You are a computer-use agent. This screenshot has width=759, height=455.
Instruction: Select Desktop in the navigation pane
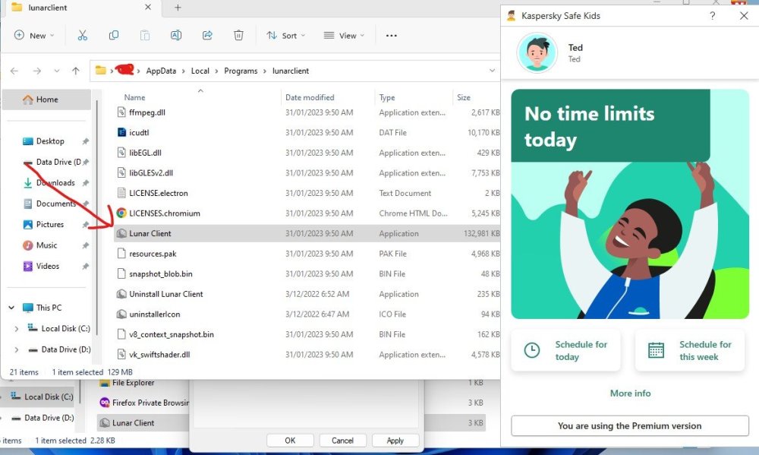pyautogui.click(x=50, y=141)
